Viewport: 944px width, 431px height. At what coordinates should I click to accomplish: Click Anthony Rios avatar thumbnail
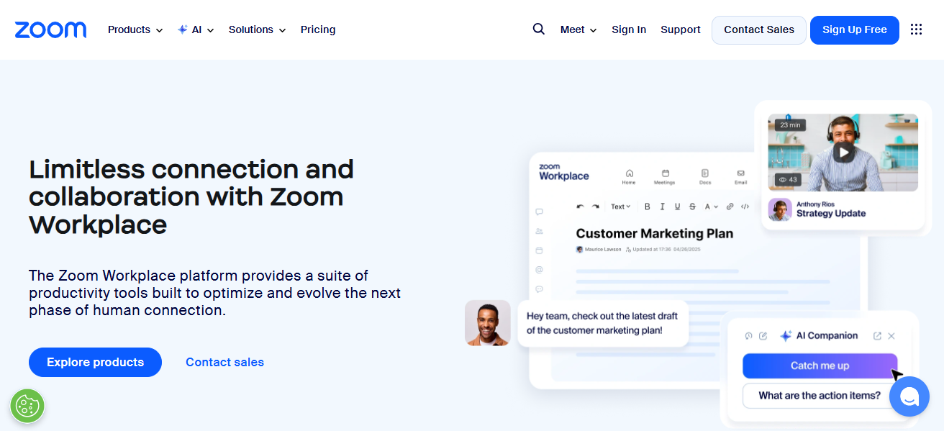click(x=780, y=209)
